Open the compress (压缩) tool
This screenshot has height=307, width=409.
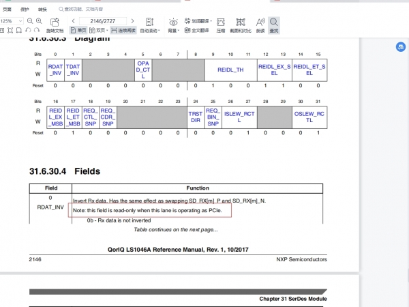tap(221, 26)
